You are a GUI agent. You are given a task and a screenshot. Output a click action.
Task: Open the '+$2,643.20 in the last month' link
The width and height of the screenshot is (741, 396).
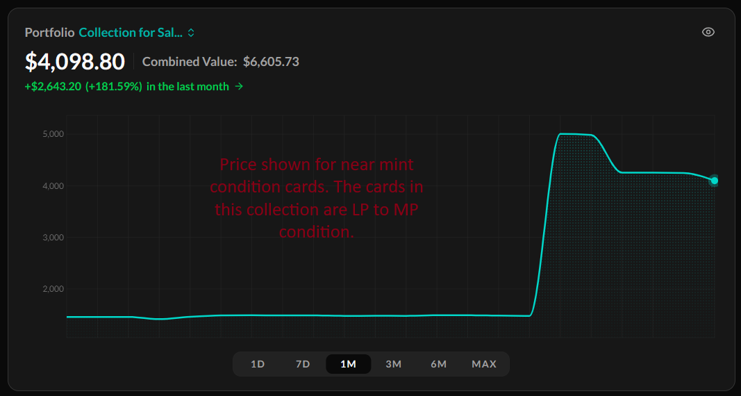134,86
